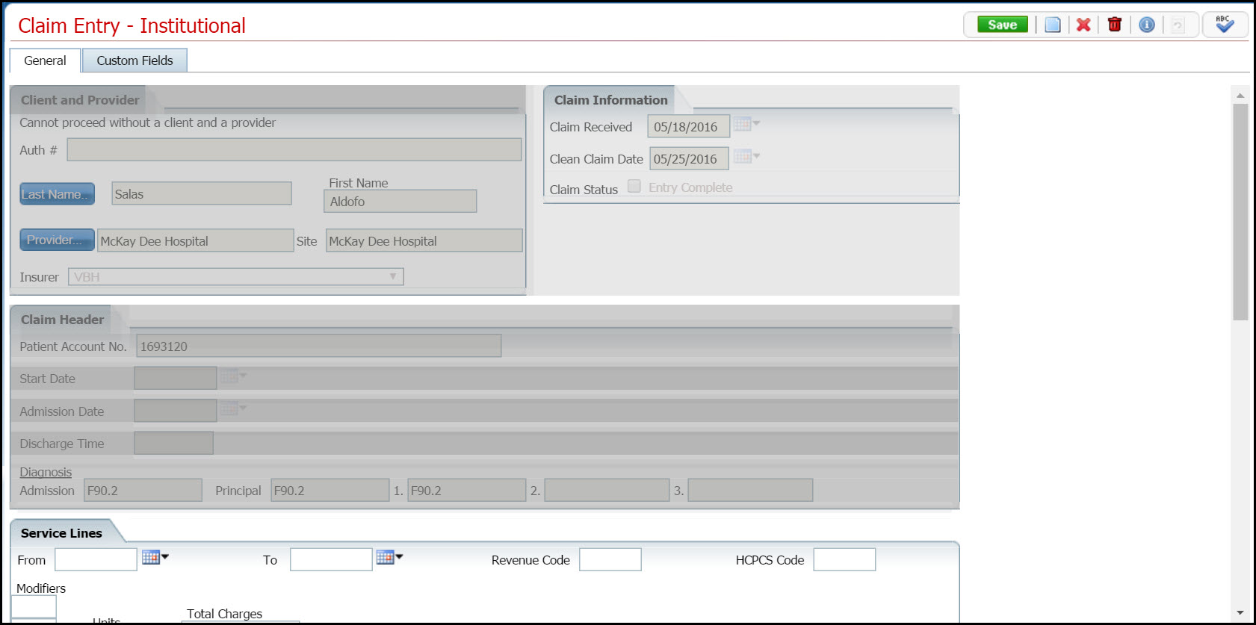
Task: Open the blue information icon
Action: coord(1146,25)
